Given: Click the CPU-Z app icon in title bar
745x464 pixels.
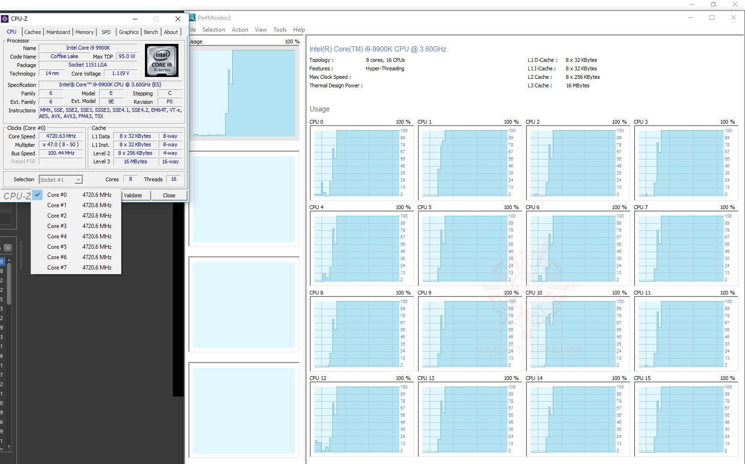Looking at the screenshot, I should point(5,19).
